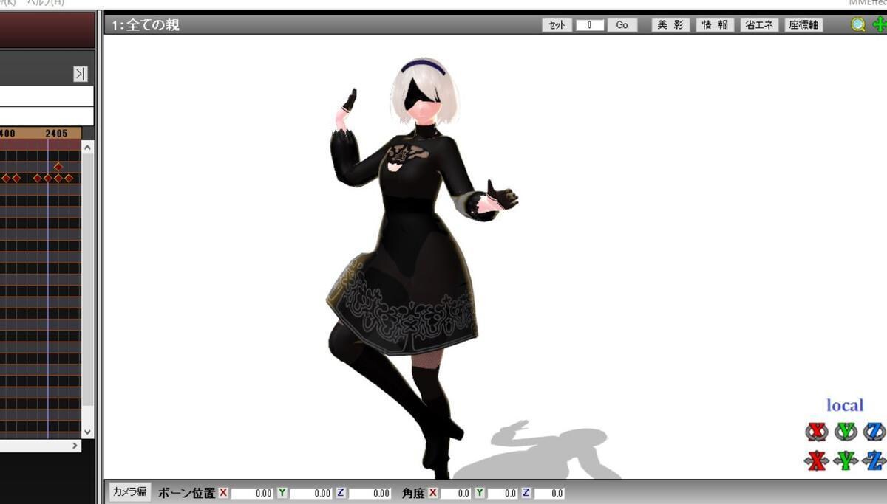887x504 pixels.
Task: Toggle the 情報 info display button
Action: tap(715, 25)
